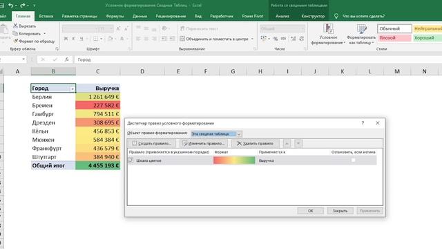Open the font size dropdown box
The height and width of the screenshot is (249, 442).
[x=106, y=29]
